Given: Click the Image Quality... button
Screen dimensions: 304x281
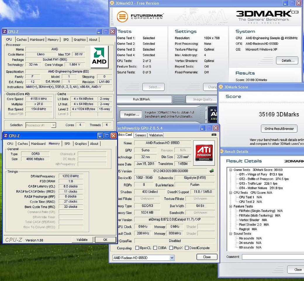Looking at the screenshot, I should click(x=202, y=99).
